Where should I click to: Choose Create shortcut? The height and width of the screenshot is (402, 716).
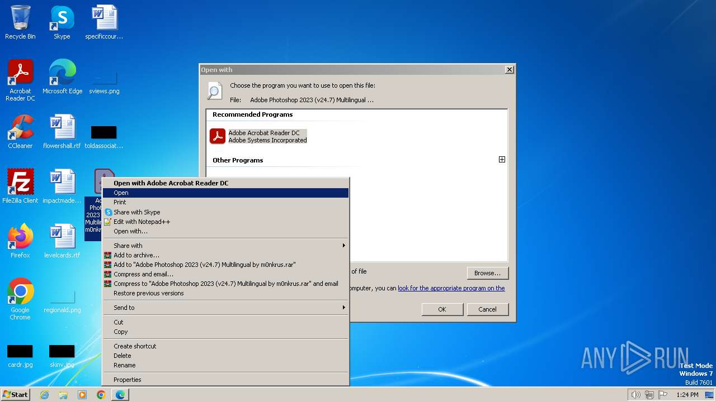click(x=225, y=346)
